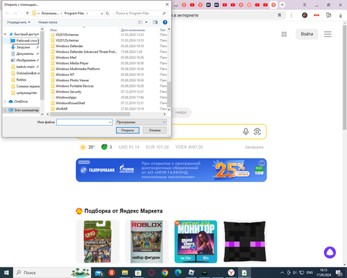Sort files by the Дата изменения column
The width and height of the screenshot is (347, 278).
tap(133, 30)
